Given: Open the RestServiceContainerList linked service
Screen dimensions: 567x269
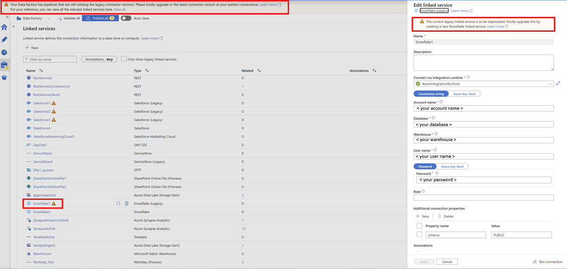Looking at the screenshot, I should tap(51, 86).
